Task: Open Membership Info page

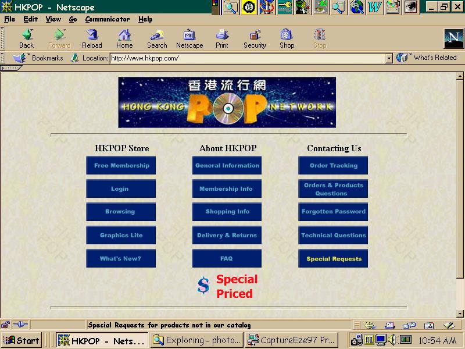Action: [x=227, y=188]
